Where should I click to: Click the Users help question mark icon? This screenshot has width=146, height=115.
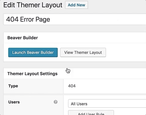(56, 102)
